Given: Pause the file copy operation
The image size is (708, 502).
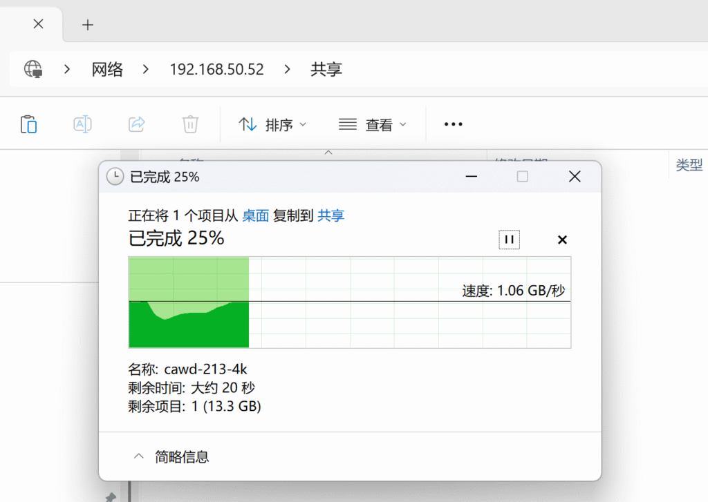Looking at the screenshot, I should (x=509, y=240).
